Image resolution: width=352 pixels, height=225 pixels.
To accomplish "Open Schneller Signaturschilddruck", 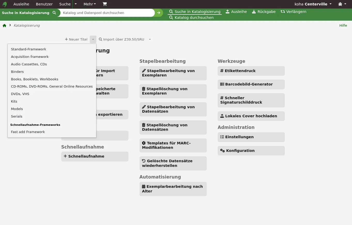I will (251, 100).
